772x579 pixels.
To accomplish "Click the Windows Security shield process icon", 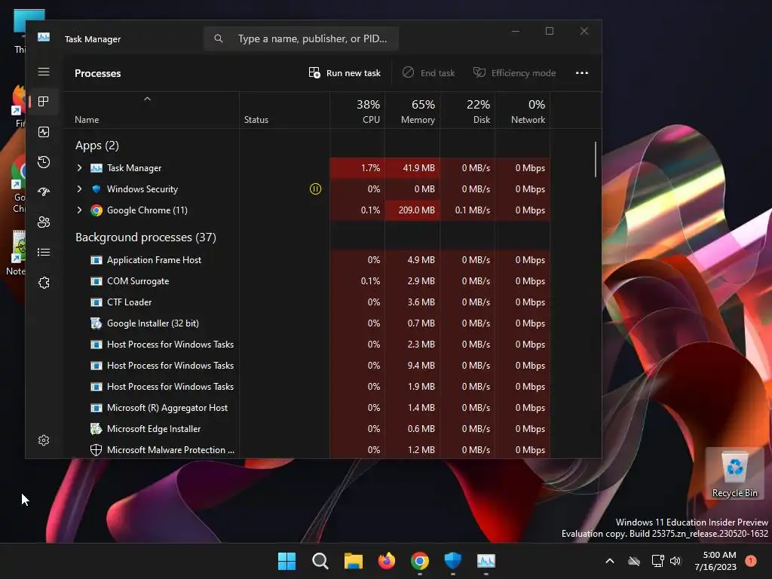I will pos(96,189).
